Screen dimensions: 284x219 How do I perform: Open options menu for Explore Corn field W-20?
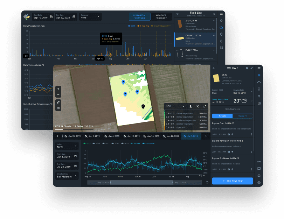(x=251, y=134)
